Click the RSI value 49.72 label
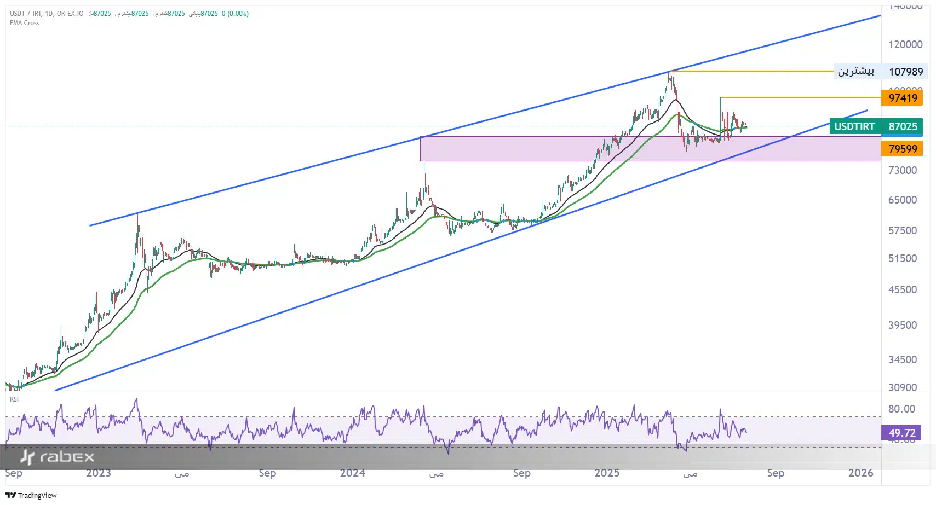Screen dimensions: 936x505 pyautogui.click(x=901, y=433)
